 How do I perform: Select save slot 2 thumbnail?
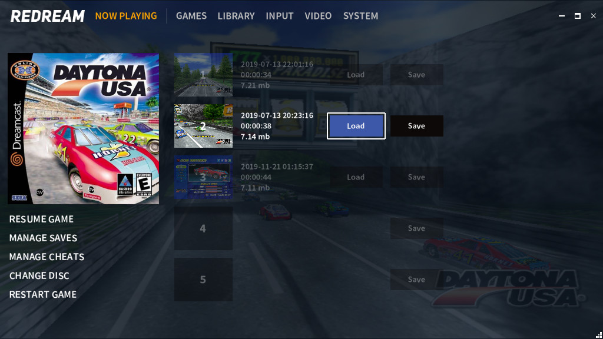(x=203, y=126)
